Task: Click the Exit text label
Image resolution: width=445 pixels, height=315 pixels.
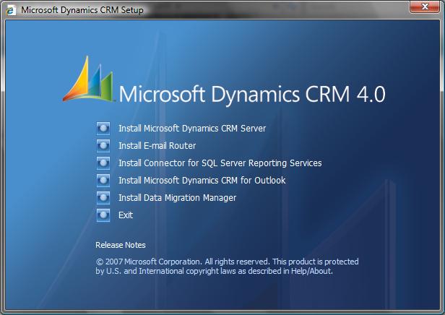Action: 126,215
